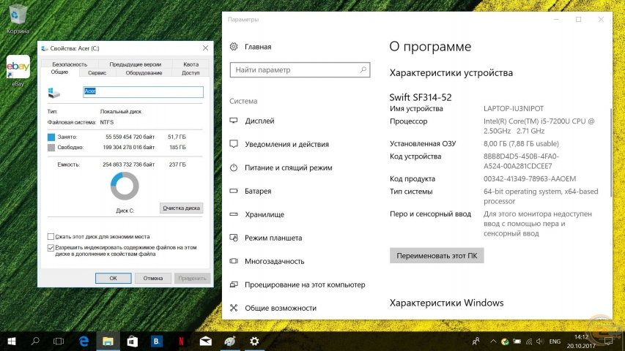This screenshot has width=625, height=351.
Task: Click the Батарея battery icon
Action: [234, 191]
